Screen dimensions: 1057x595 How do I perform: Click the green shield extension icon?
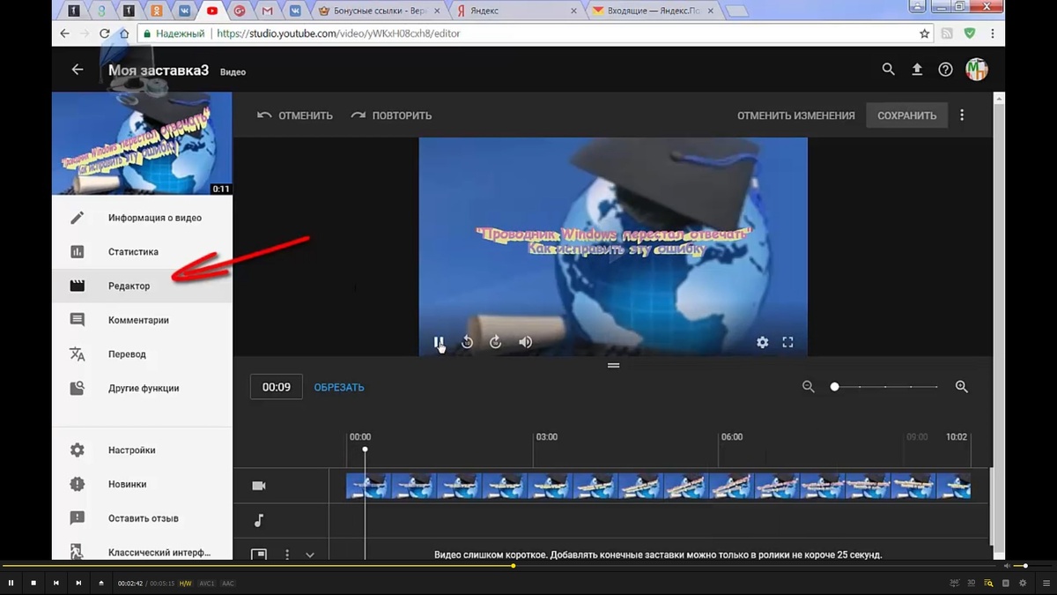click(x=970, y=33)
